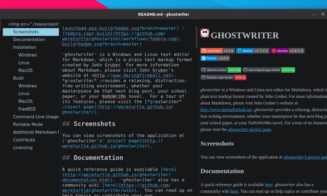The height and width of the screenshot is (196, 327).
Task: Select MacOS under Installation in the outline
Action: point(31,71)
